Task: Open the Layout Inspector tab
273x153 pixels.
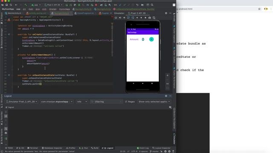Action: coord(161,148)
